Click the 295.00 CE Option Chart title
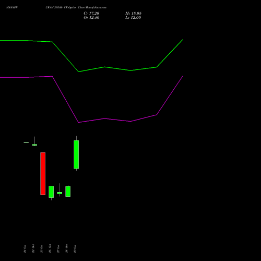The height and width of the screenshot is (261, 261). 76,7
